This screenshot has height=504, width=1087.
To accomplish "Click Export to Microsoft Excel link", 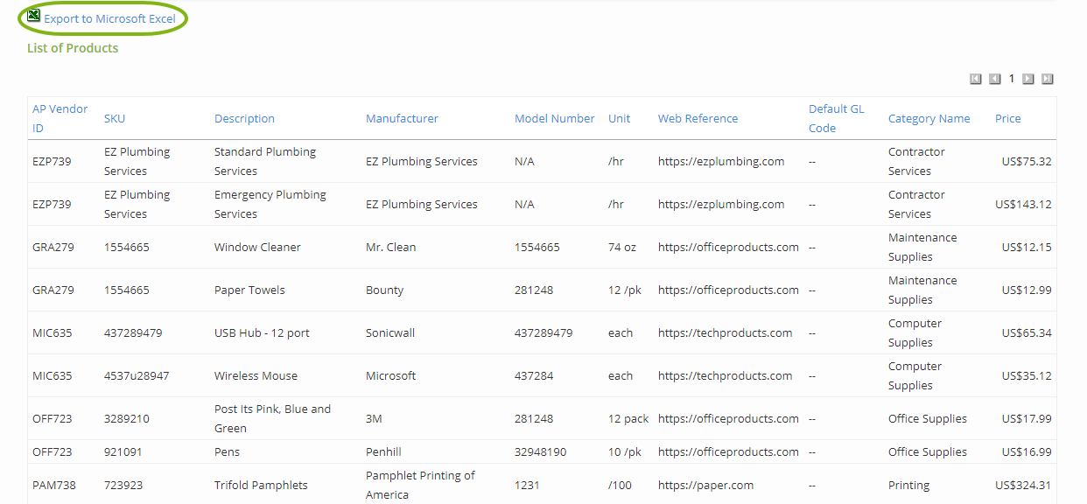I will coord(109,18).
